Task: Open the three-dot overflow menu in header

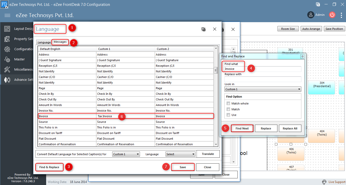Action: 341,15
